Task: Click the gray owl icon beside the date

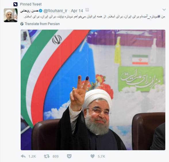Action: (x=87, y=10)
